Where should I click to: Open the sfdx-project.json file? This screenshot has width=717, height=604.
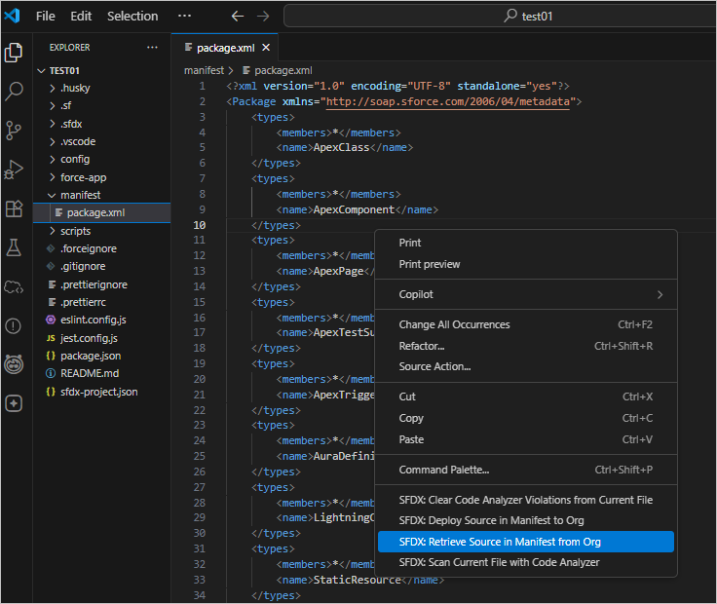pos(101,393)
